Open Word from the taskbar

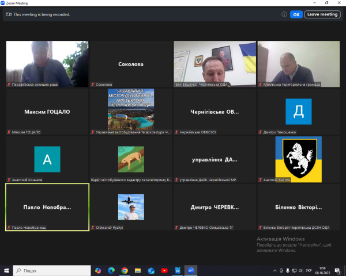click(x=178, y=270)
